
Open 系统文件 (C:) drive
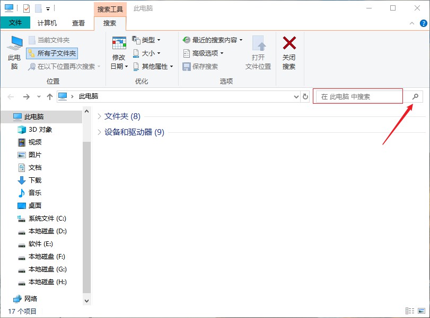(x=41, y=219)
